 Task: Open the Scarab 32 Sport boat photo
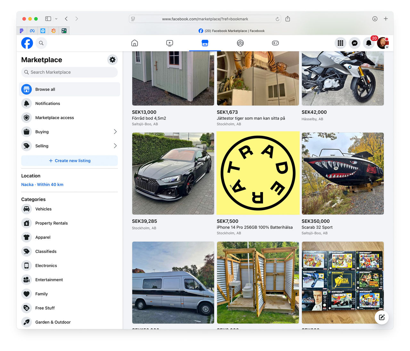(343, 173)
